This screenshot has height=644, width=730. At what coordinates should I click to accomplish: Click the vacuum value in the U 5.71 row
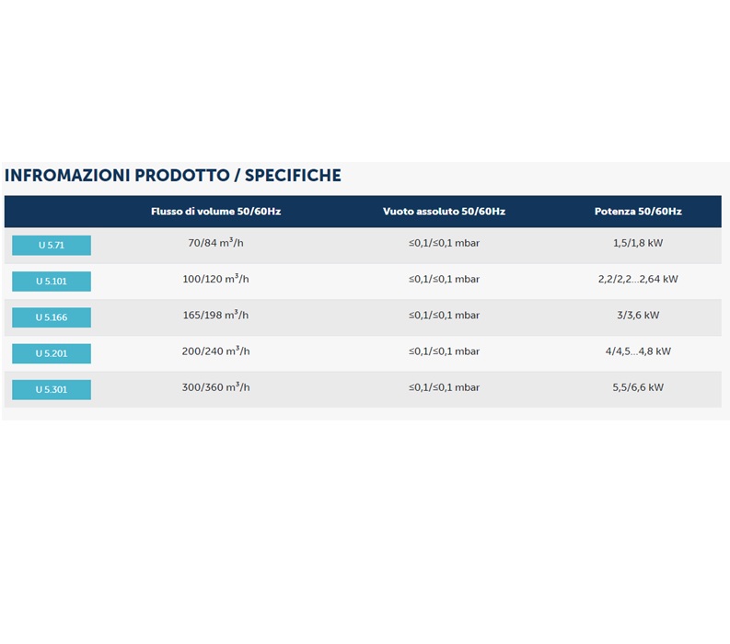(444, 243)
